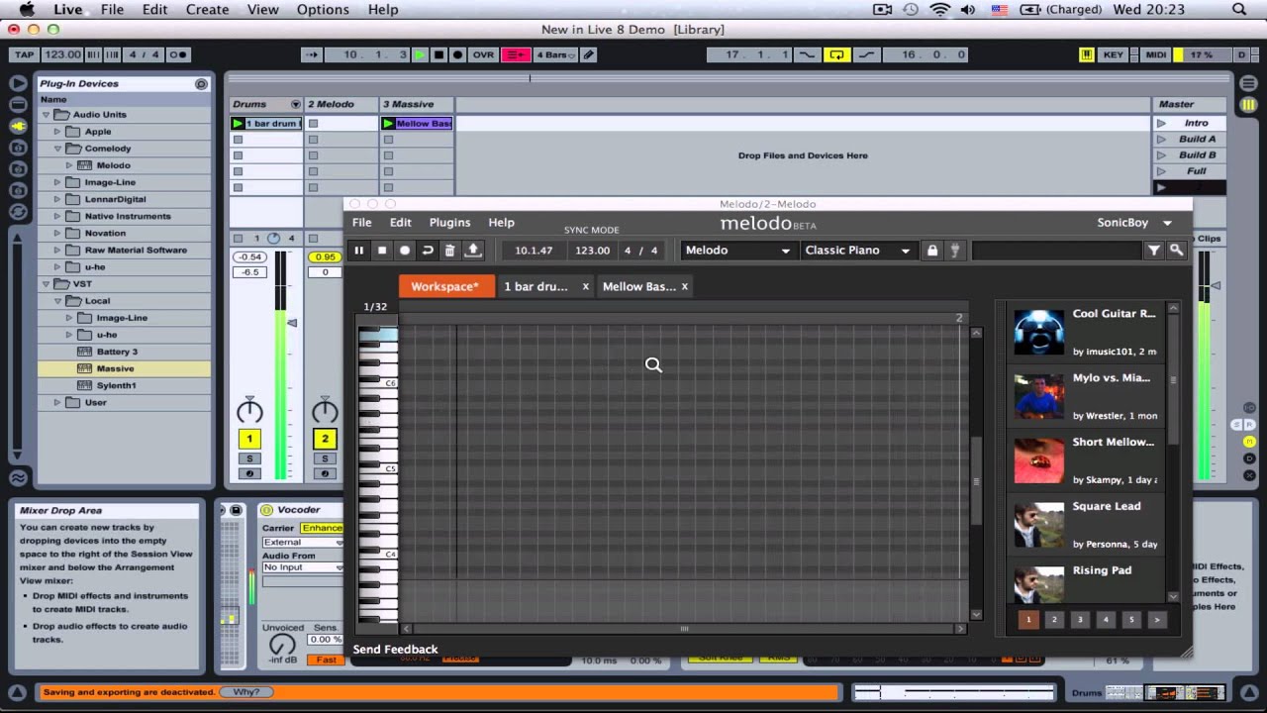This screenshot has height=713, width=1267.
Task: Switch to Session view selector icon
Action: (1248, 104)
